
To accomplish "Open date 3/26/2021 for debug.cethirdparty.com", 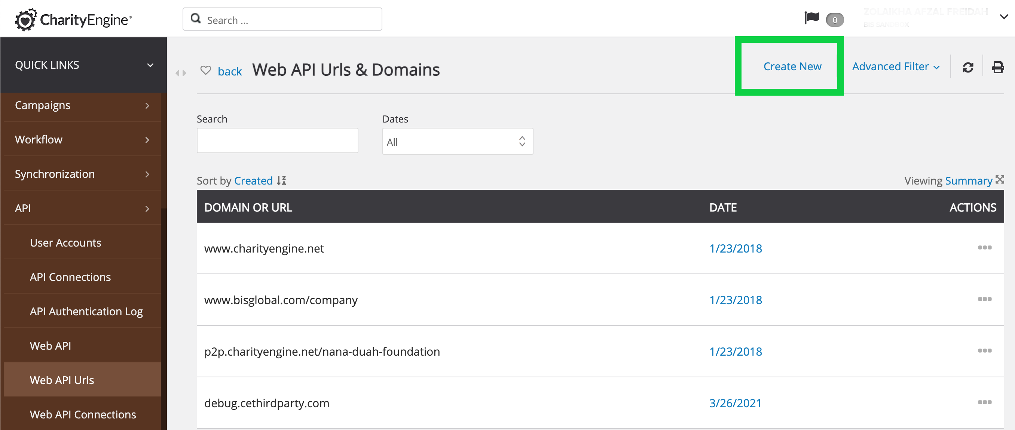I will (x=735, y=403).
